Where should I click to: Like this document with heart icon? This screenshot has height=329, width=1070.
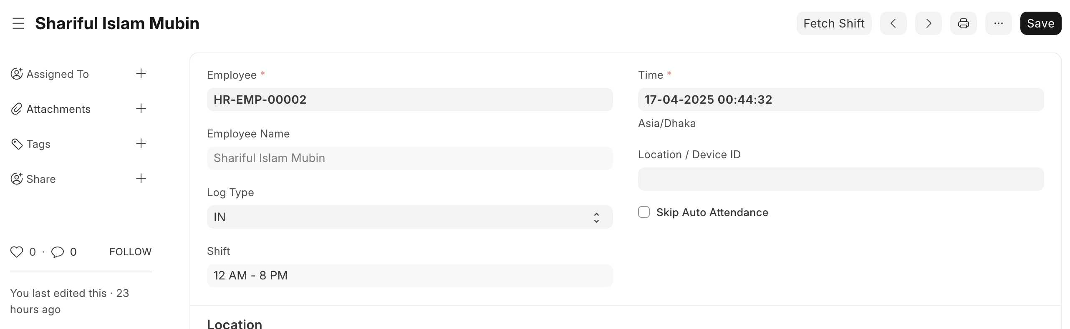17,252
